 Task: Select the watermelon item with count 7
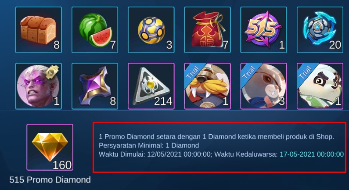pos(95,30)
